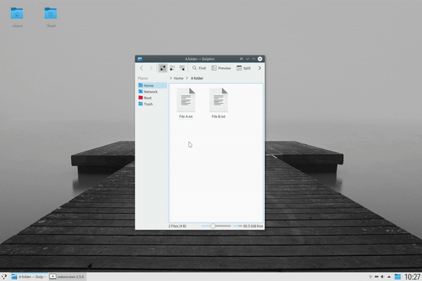Click 'A folder' in breadcrumb path
Screen dimensions: 422x281
point(197,78)
